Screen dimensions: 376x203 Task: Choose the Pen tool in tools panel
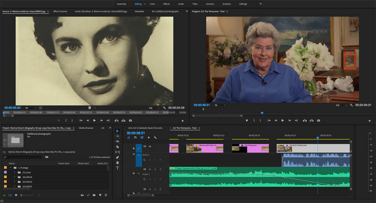coord(117,157)
